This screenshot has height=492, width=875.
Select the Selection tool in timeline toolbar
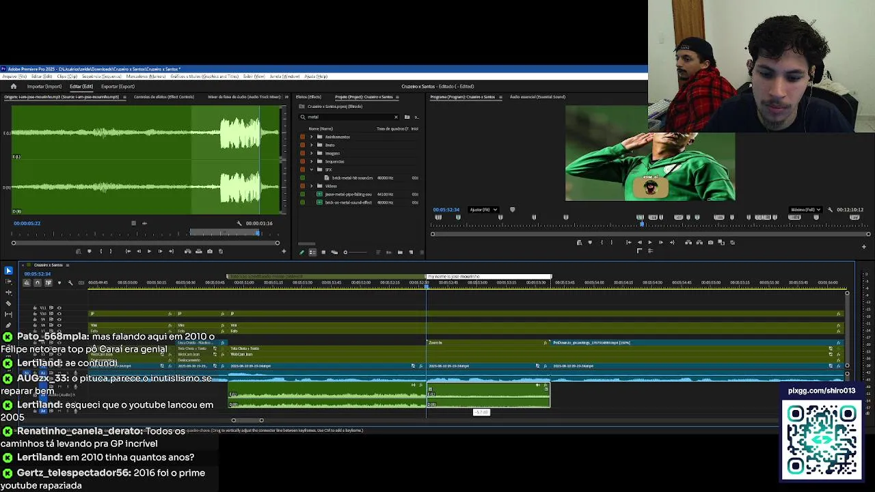click(8, 271)
